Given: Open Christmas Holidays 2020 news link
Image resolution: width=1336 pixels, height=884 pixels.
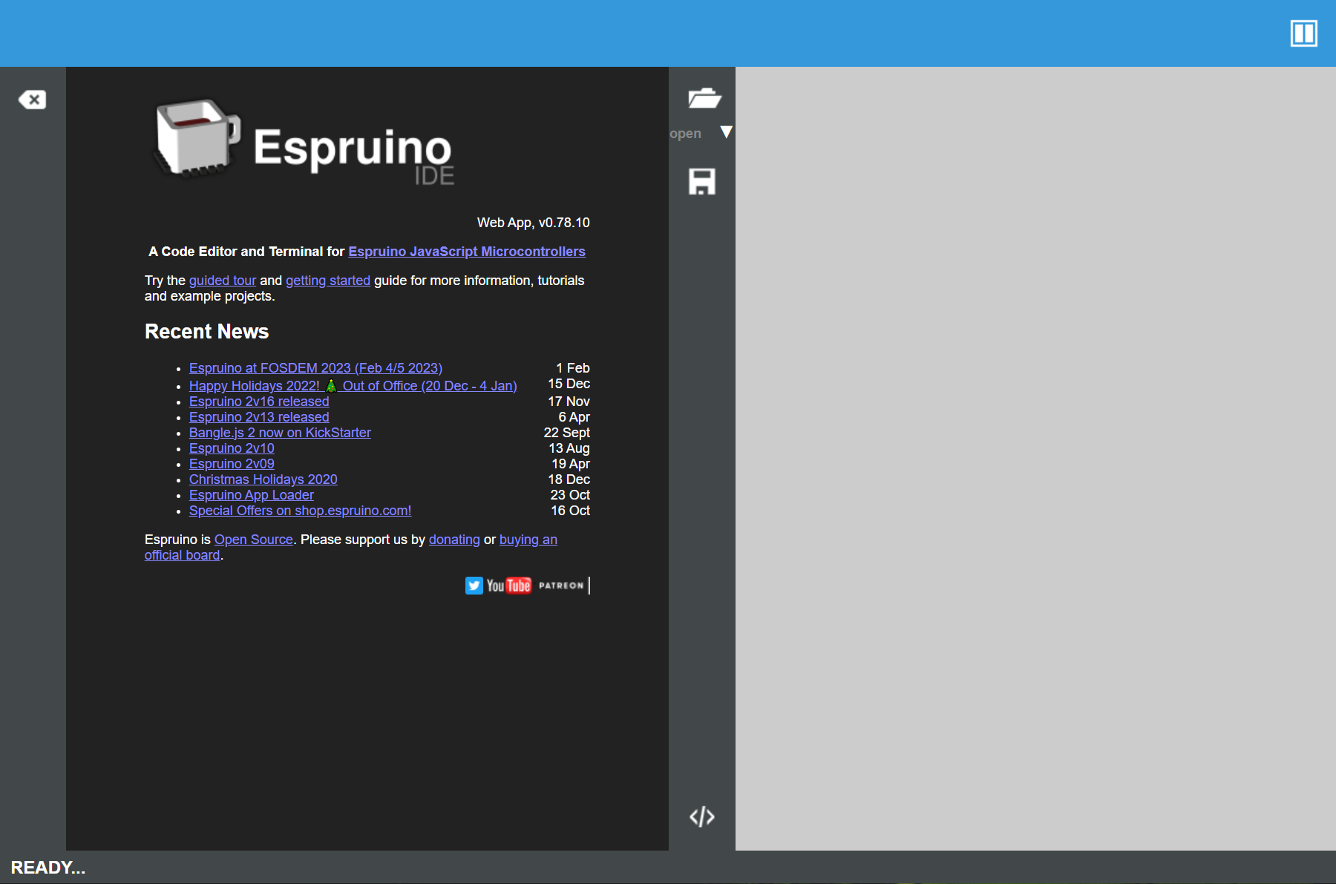Looking at the screenshot, I should coord(263,479).
